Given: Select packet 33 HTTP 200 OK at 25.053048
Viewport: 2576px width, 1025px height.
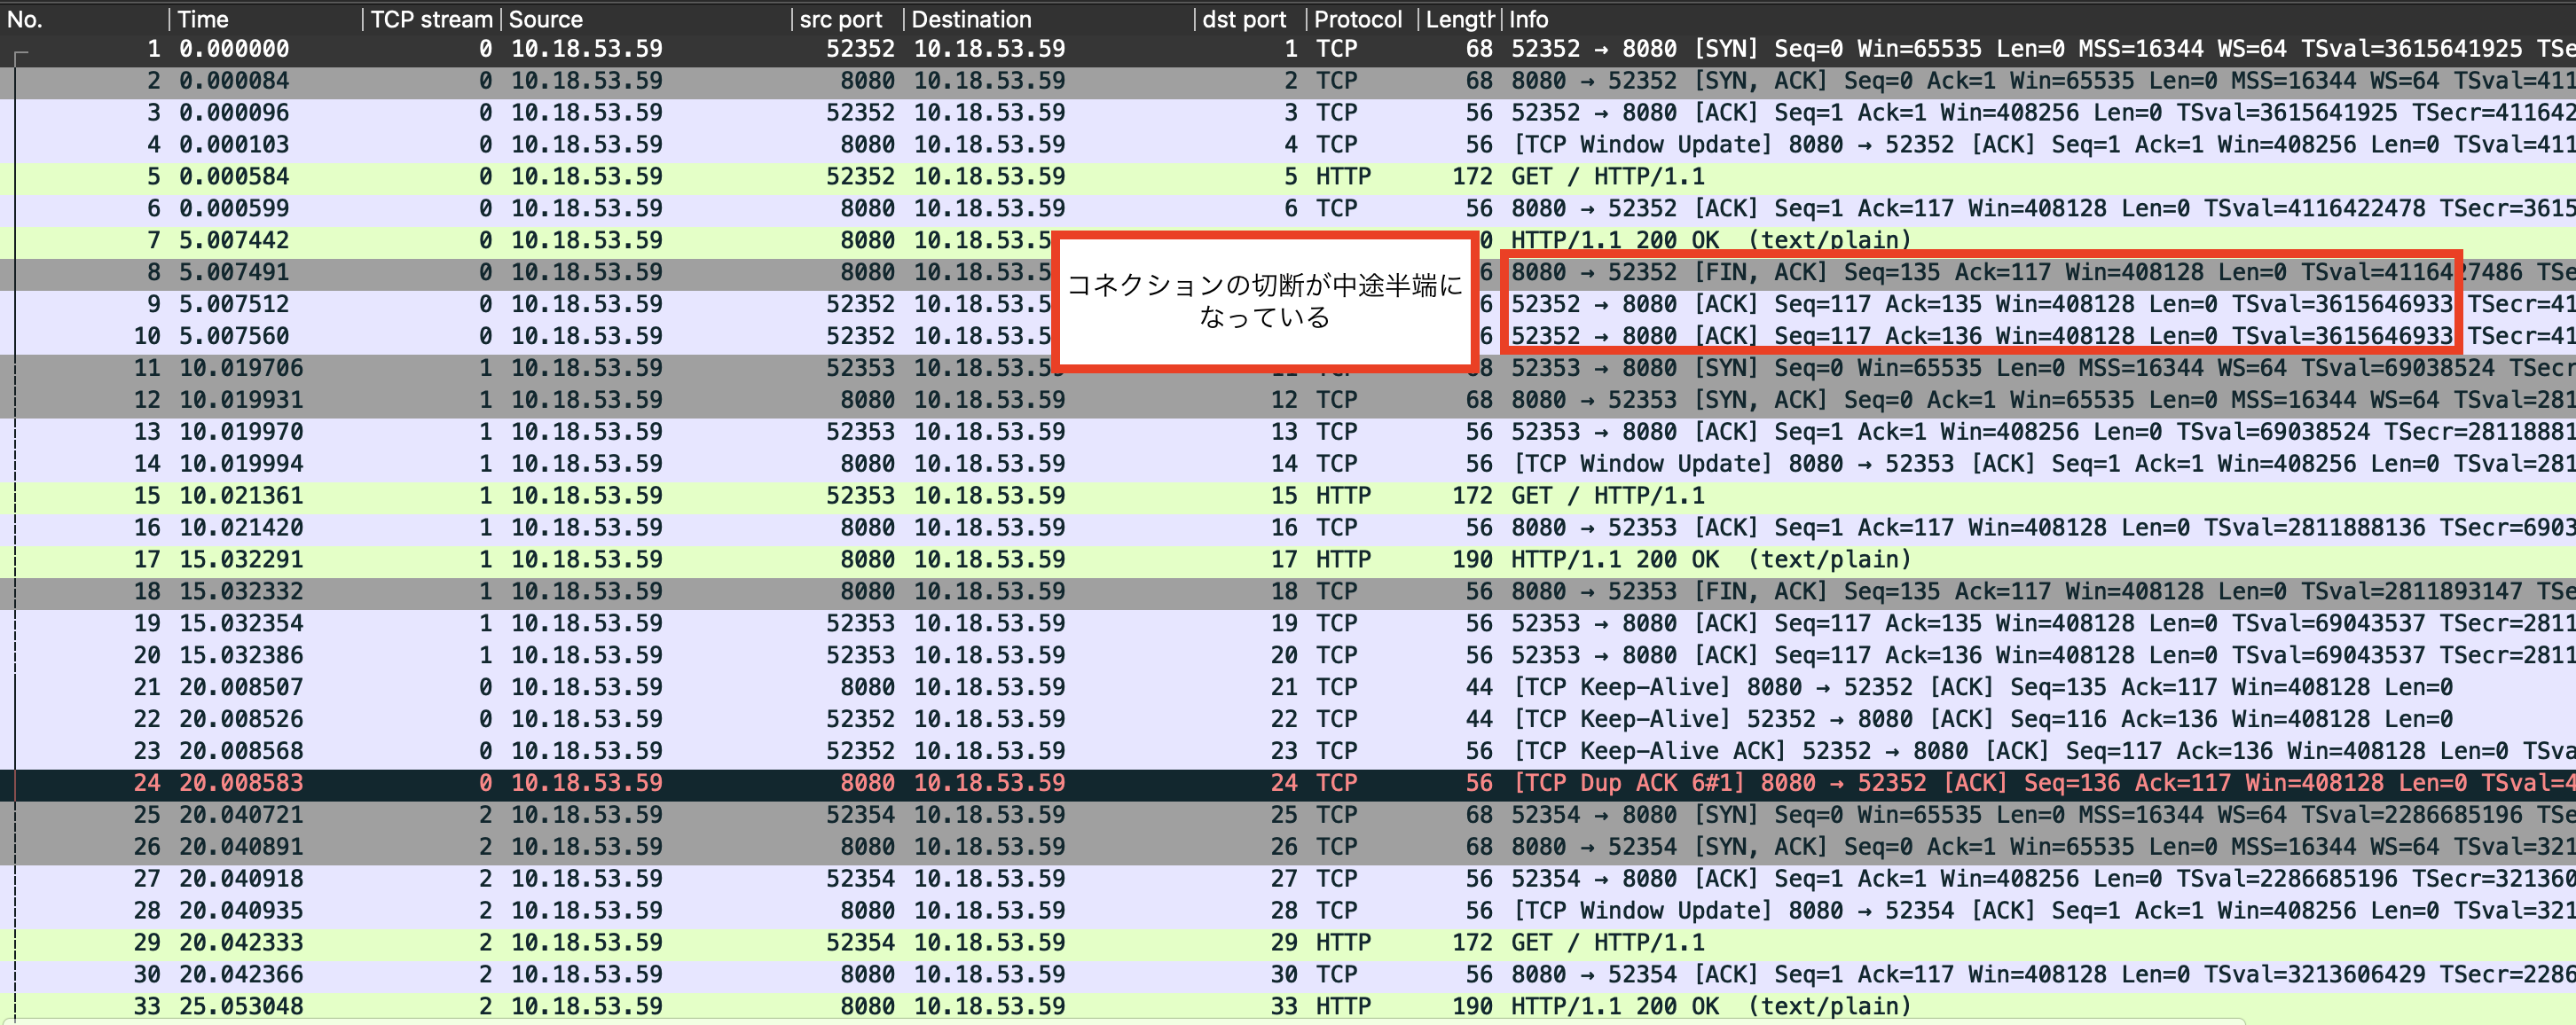Looking at the screenshot, I should [1288, 1007].
